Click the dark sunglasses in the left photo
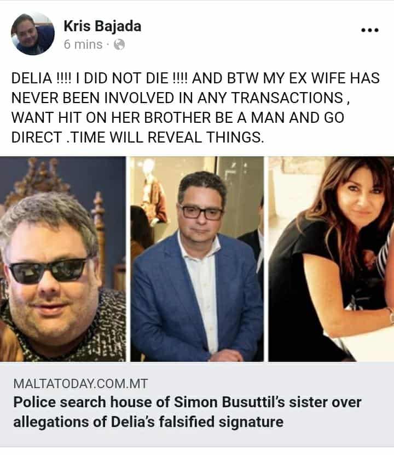This screenshot has width=394, height=455. (48, 270)
